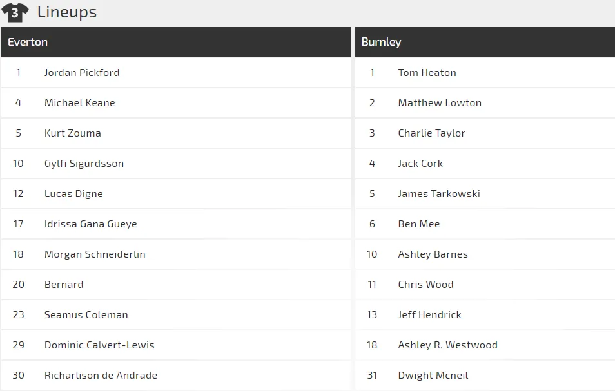
Task: Click the jersey icon beside Lineups
Action: 15,12
